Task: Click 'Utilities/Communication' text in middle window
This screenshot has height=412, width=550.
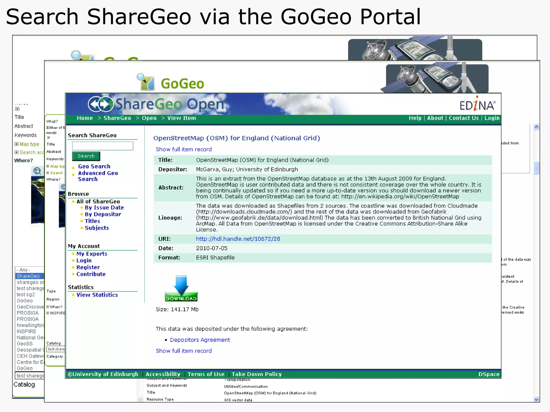Action: point(246,387)
